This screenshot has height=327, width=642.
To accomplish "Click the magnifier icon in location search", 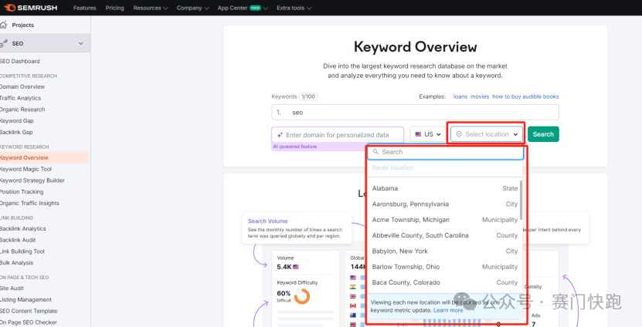I will (376, 152).
